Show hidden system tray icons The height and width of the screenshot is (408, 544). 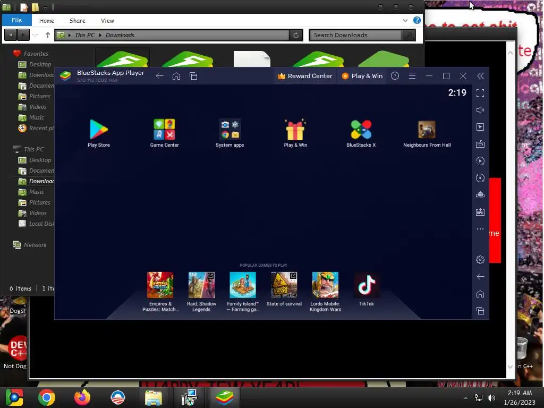click(465, 397)
